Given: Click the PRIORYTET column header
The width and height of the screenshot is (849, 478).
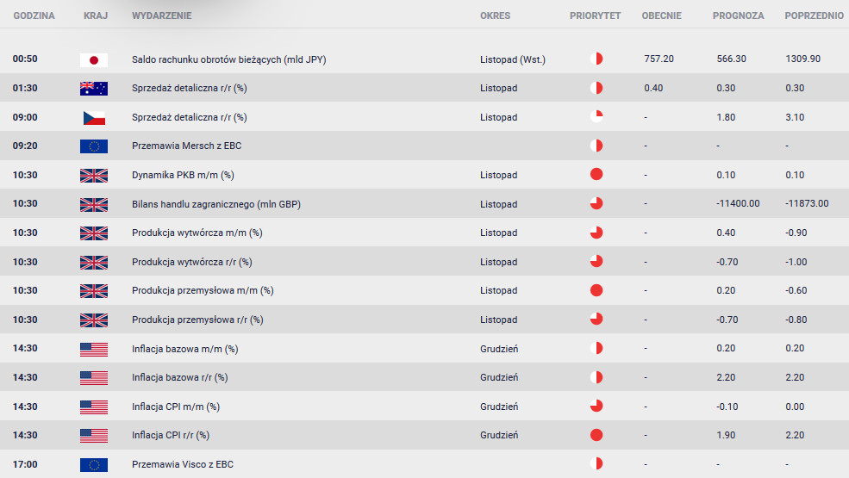Looking at the screenshot, I should (x=595, y=16).
